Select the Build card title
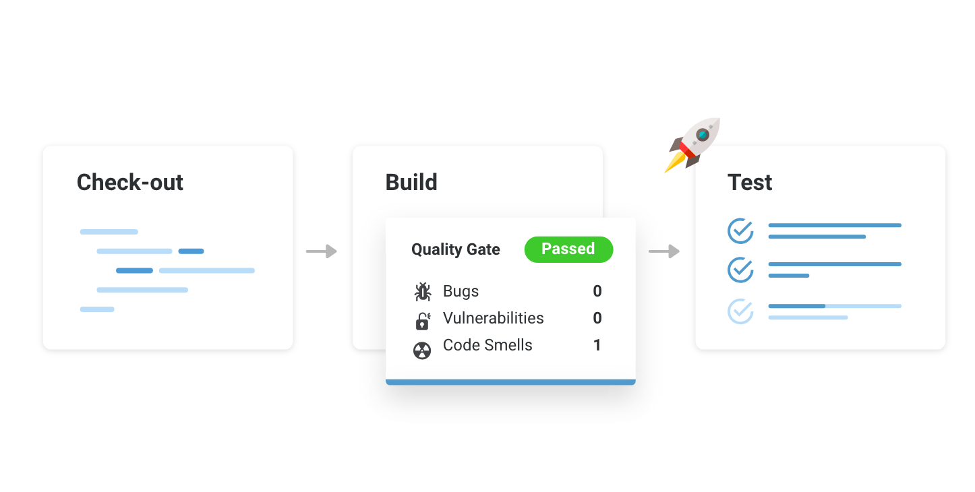 click(411, 183)
